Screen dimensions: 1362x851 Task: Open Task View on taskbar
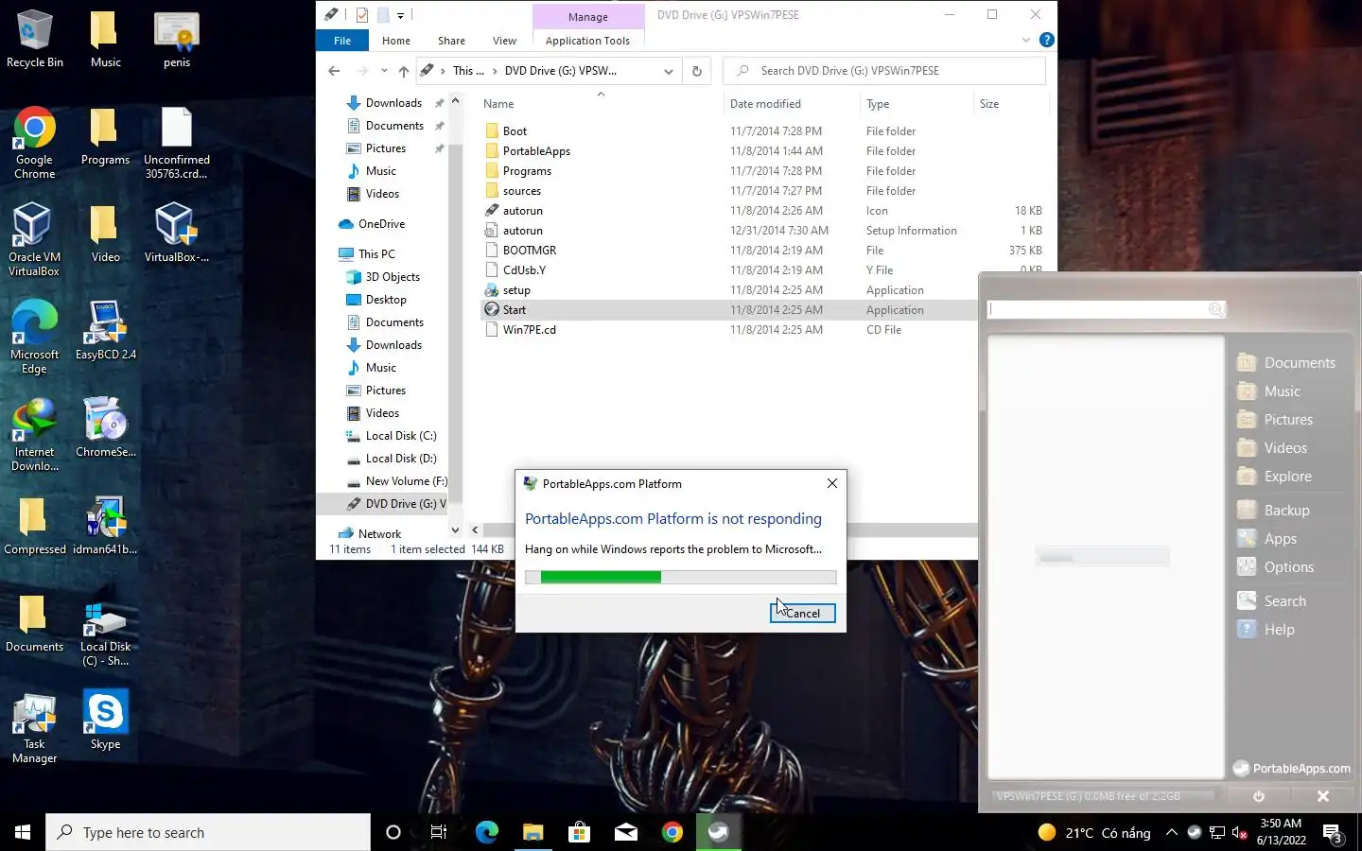coord(439,832)
